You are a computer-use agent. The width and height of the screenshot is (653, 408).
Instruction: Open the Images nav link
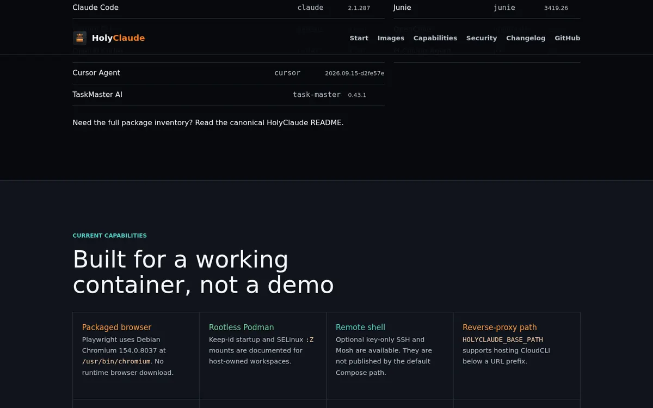[x=391, y=38]
